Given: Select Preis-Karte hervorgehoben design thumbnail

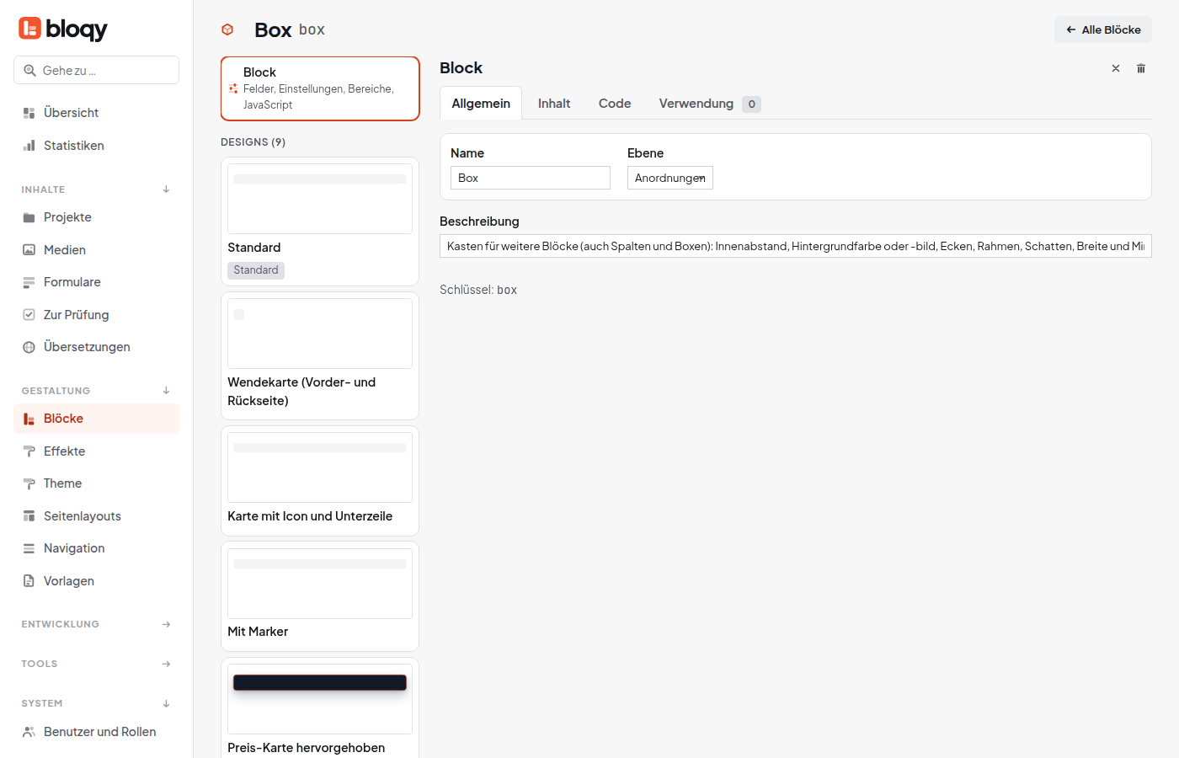Looking at the screenshot, I should pyautogui.click(x=320, y=699).
